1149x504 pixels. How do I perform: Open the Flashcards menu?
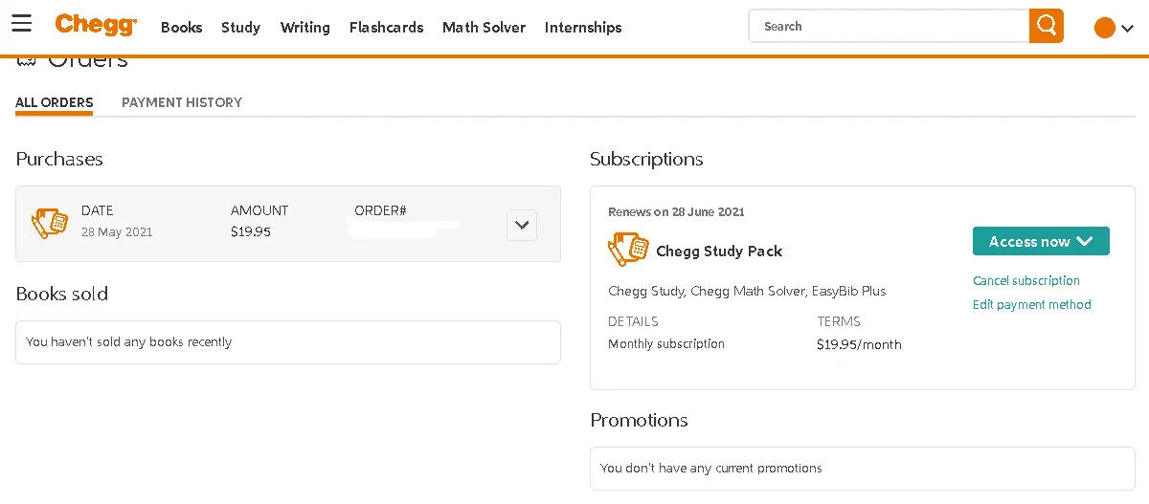[386, 28]
